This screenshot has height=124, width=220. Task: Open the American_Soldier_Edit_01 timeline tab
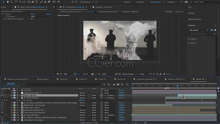point(18,79)
